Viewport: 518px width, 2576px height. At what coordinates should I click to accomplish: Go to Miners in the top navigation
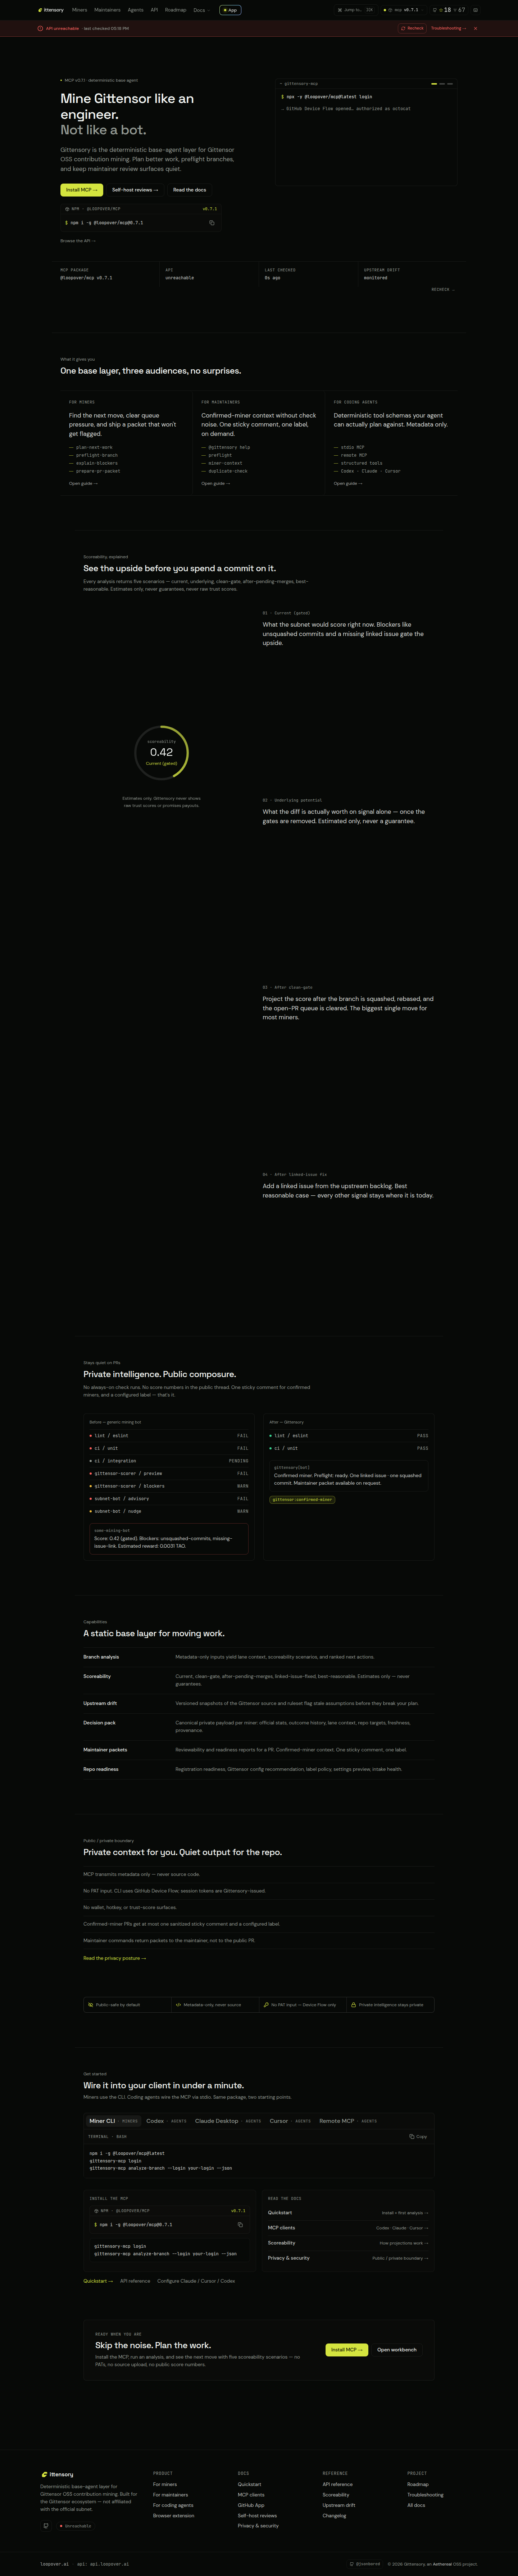(x=79, y=10)
